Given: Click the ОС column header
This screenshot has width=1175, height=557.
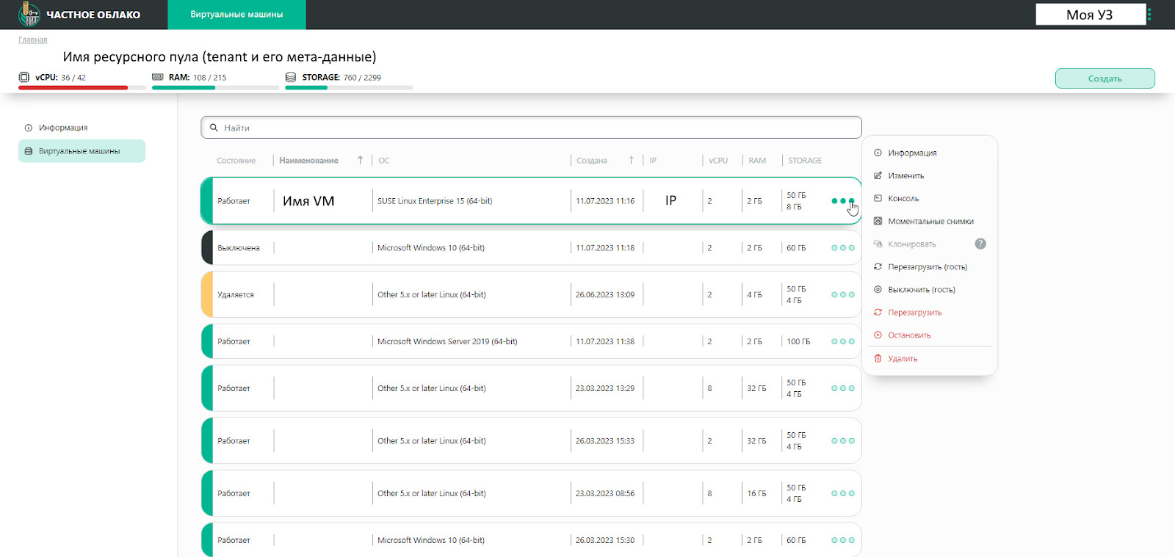Looking at the screenshot, I should click(x=384, y=160).
